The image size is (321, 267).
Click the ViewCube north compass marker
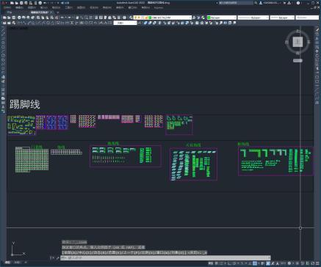point(297,31)
